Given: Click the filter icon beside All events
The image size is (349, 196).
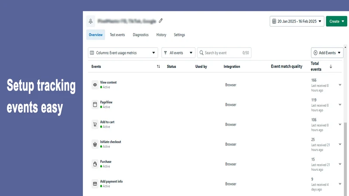Looking at the screenshot, I should (165, 53).
